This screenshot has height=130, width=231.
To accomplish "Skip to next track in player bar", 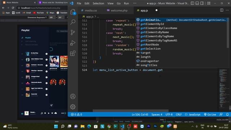I will (52, 113).
